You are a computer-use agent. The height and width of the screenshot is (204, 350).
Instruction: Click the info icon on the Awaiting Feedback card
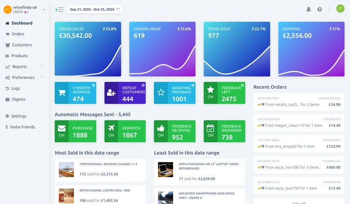click(x=193, y=86)
